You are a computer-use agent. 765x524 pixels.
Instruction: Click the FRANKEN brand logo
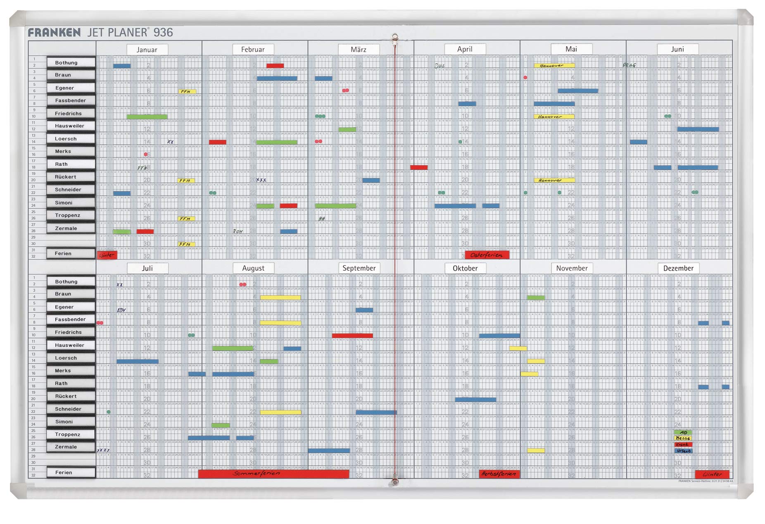click(54, 32)
